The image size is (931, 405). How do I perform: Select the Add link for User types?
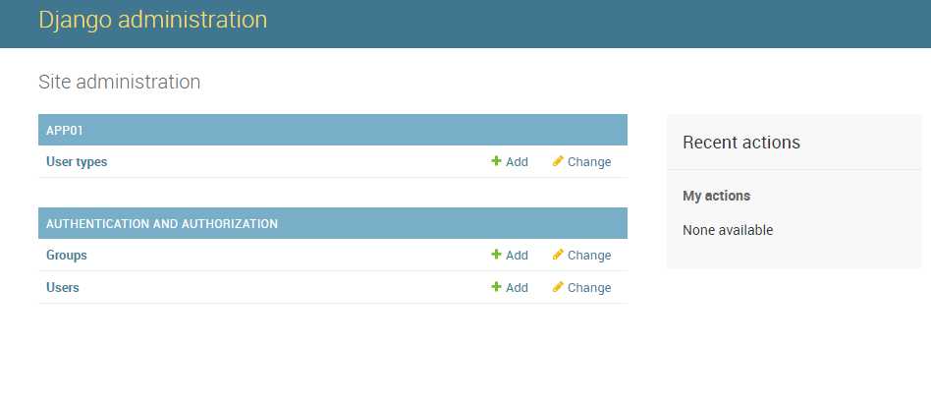click(x=517, y=162)
